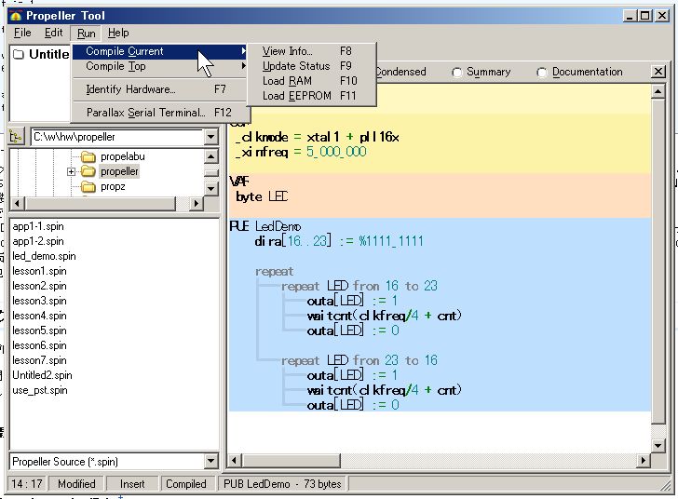678x499 pixels.
Task: Click the Propeller Tool title bar icon
Action: point(16,15)
